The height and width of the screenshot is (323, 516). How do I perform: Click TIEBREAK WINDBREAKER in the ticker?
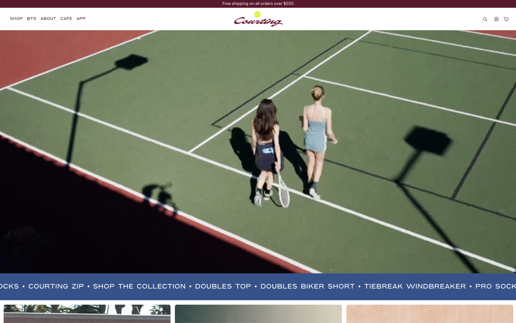415,286
